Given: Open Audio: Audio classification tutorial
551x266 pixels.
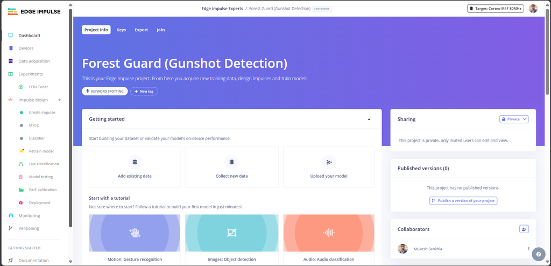Looking at the screenshot, I should (x=329, y=240).
